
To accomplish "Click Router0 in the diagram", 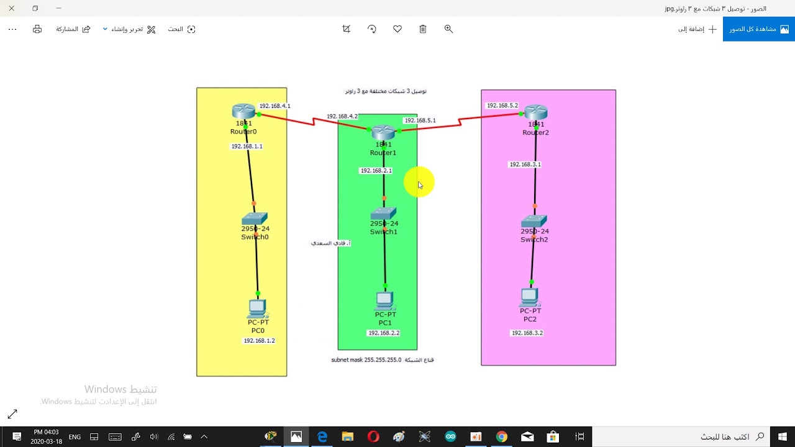I will [243, 112].
